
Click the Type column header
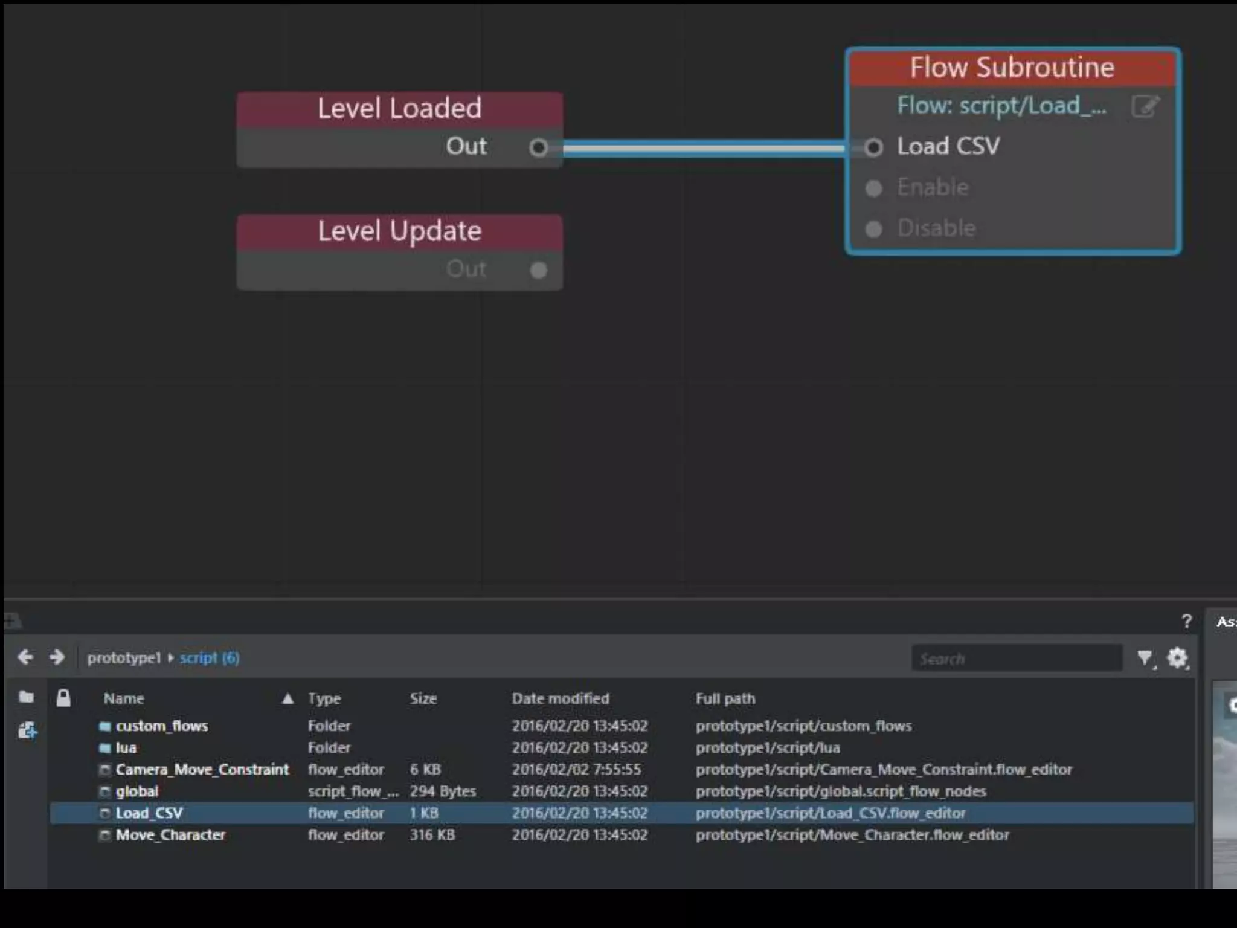[324, 699]
